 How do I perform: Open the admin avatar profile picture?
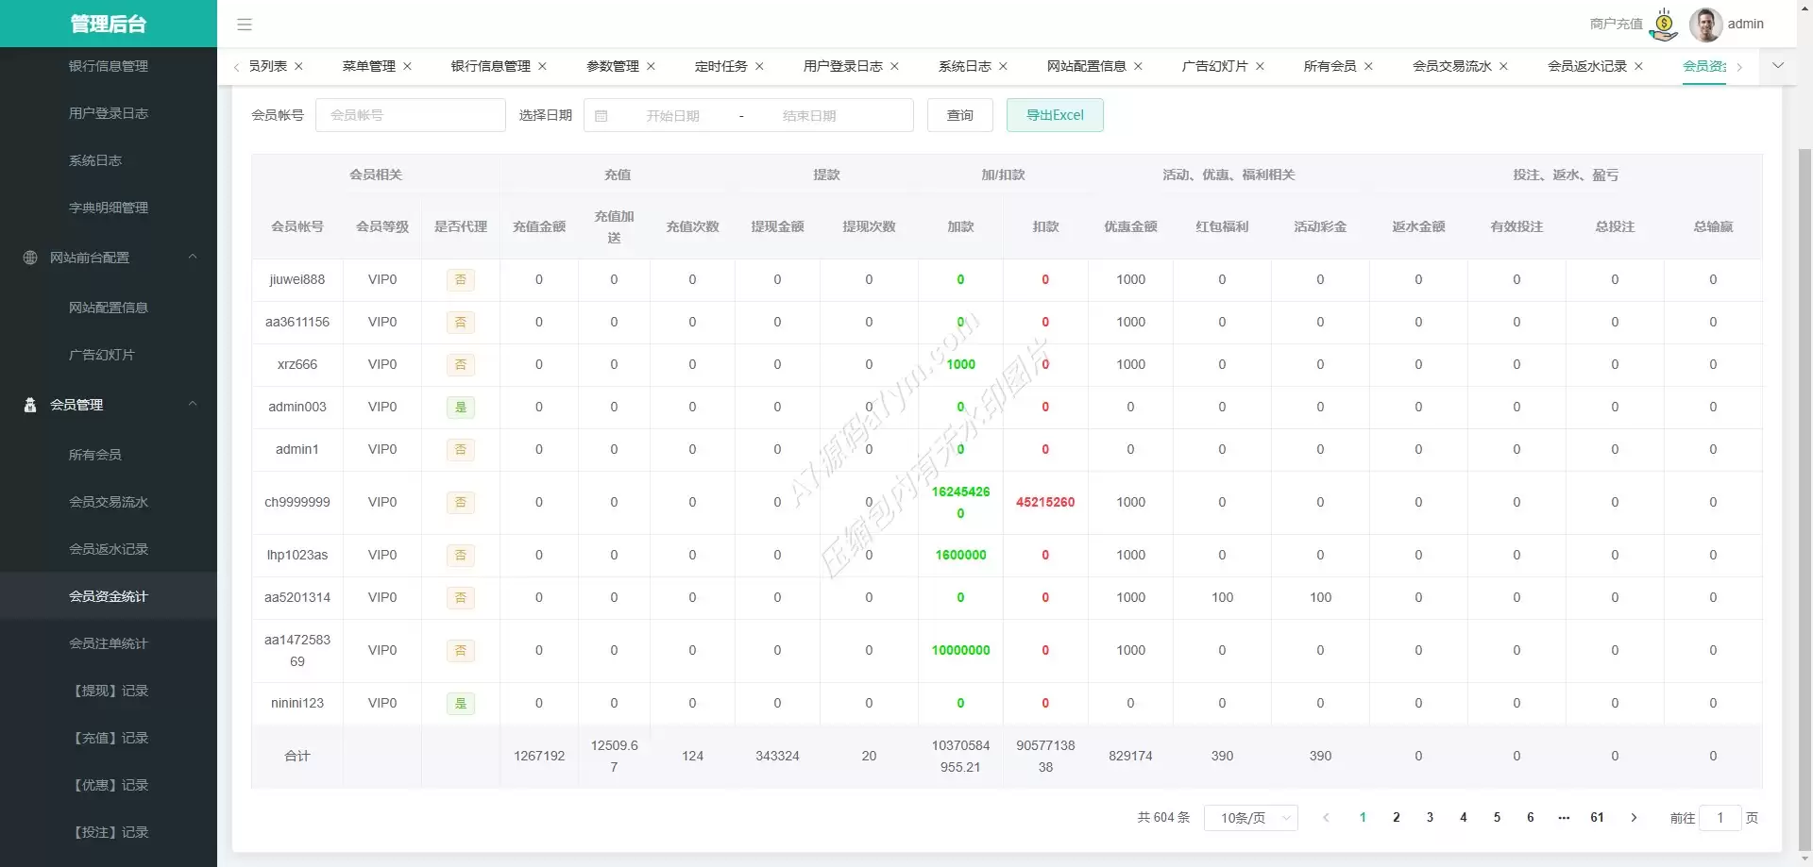[1705, 25]
